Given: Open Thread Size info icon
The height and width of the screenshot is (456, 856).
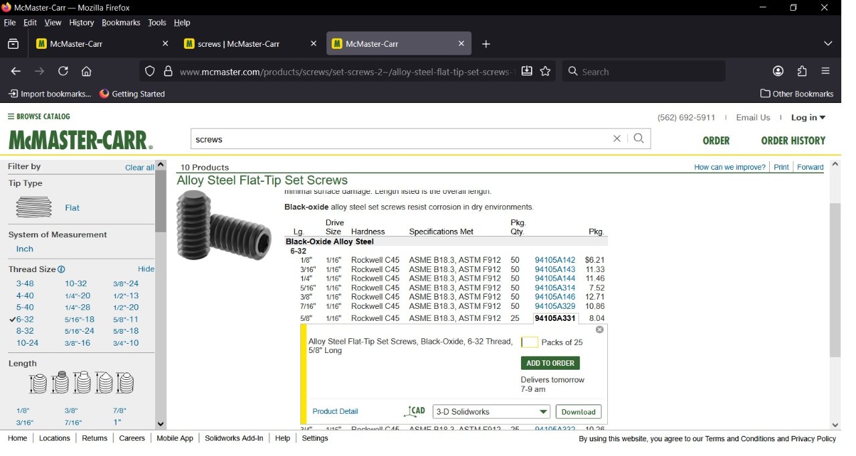Looking at the screenshot, I should tap(62, 269).
